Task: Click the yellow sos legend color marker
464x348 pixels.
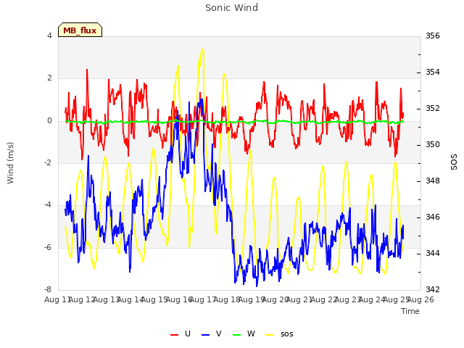Action: click(x=270, y=335)
